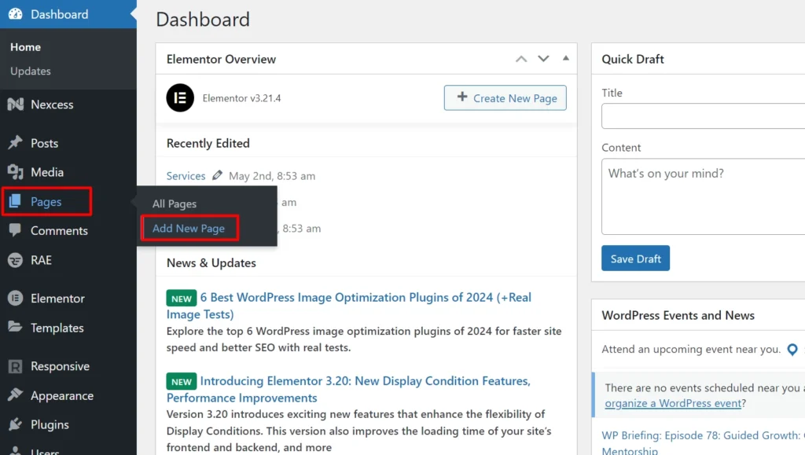805x455 pixels.
Task: Collapse the Elementor Overview panel triangle
Action: (566, 58)
